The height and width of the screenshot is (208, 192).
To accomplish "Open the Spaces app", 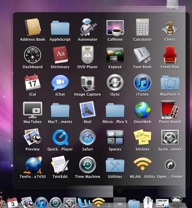I will (x=115, y=137).
